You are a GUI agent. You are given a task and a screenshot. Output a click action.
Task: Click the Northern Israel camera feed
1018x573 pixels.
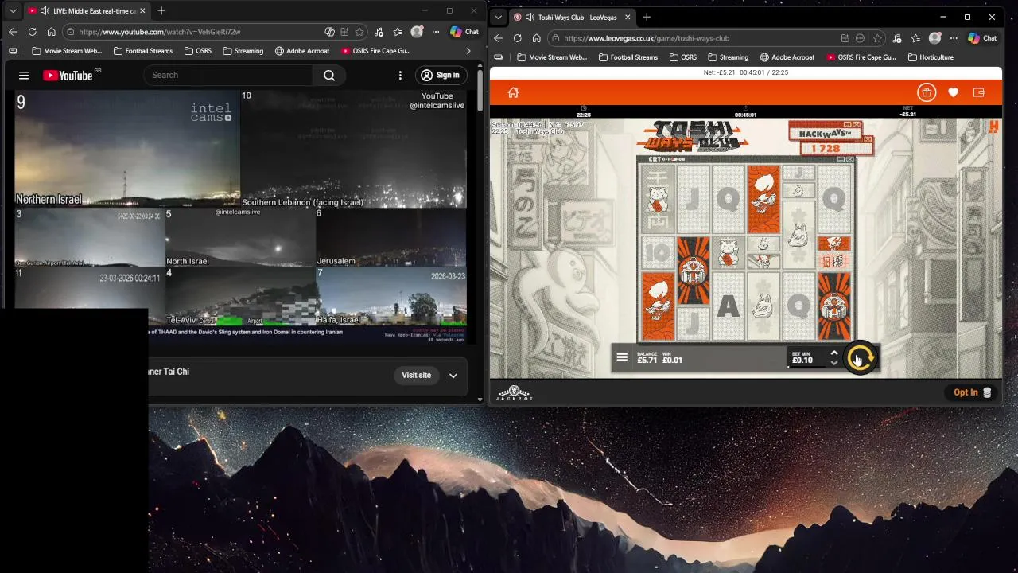pyautogui.click(x=127, y=148)
